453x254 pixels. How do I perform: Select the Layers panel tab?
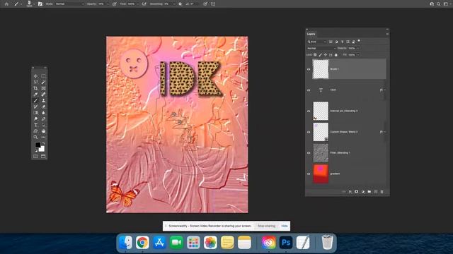coord(311,34)
